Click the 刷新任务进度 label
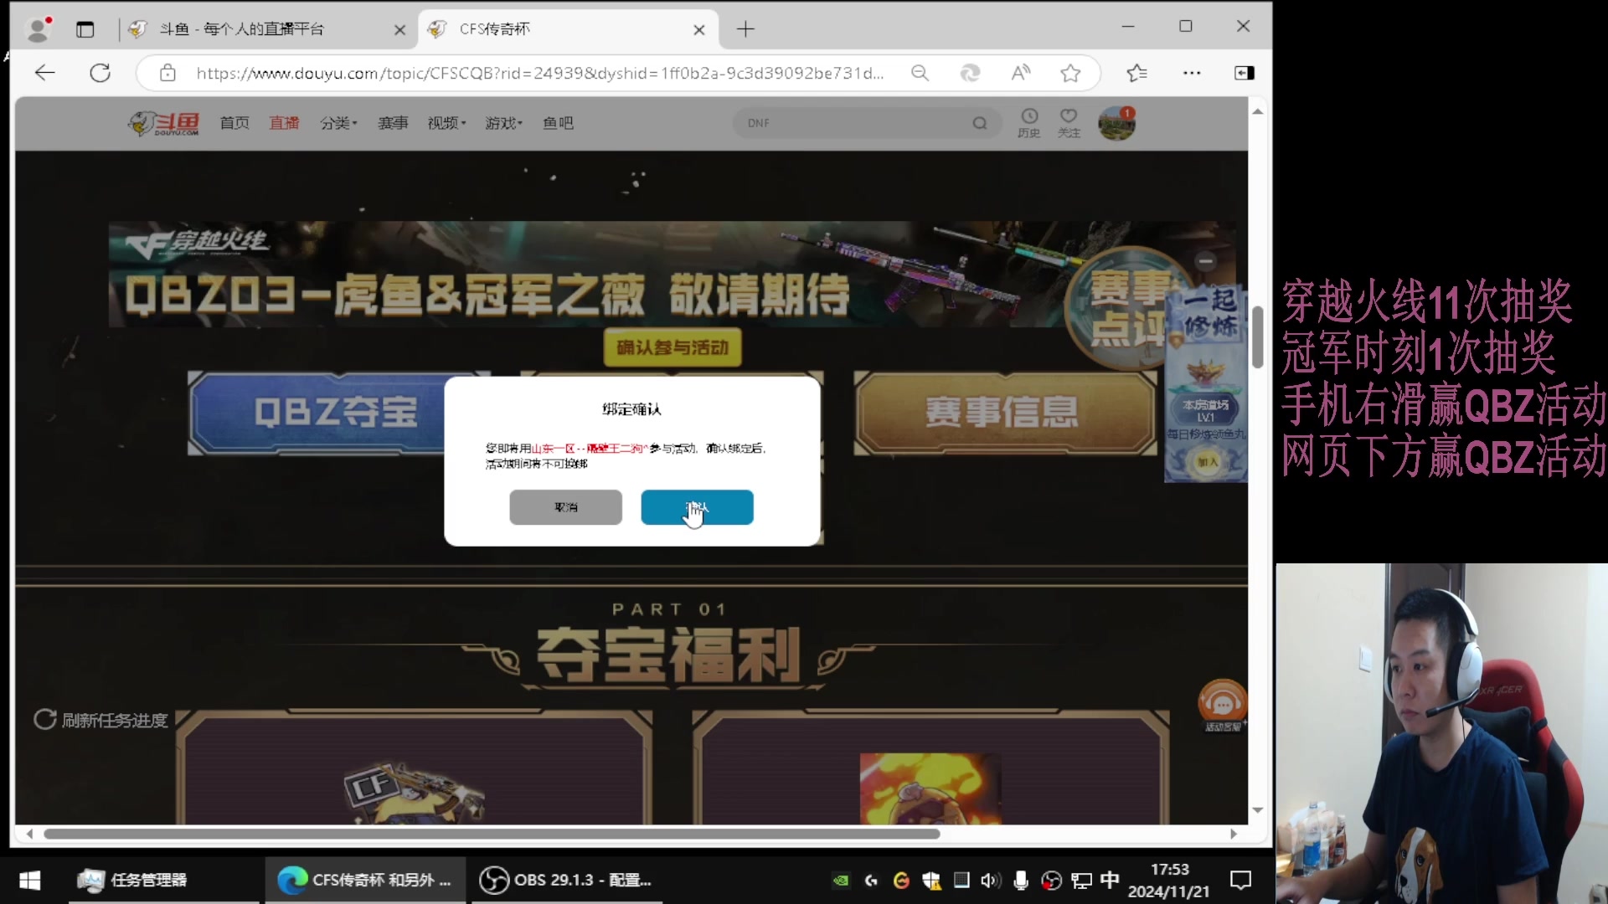The image size is (1608, 904). tap(115, 720)
